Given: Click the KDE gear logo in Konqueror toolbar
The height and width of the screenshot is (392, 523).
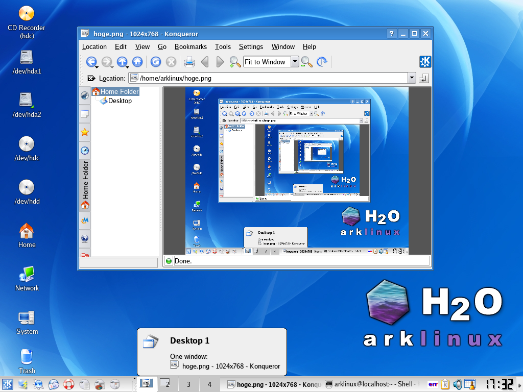Looking at the screenshot, I should (425, 62).
